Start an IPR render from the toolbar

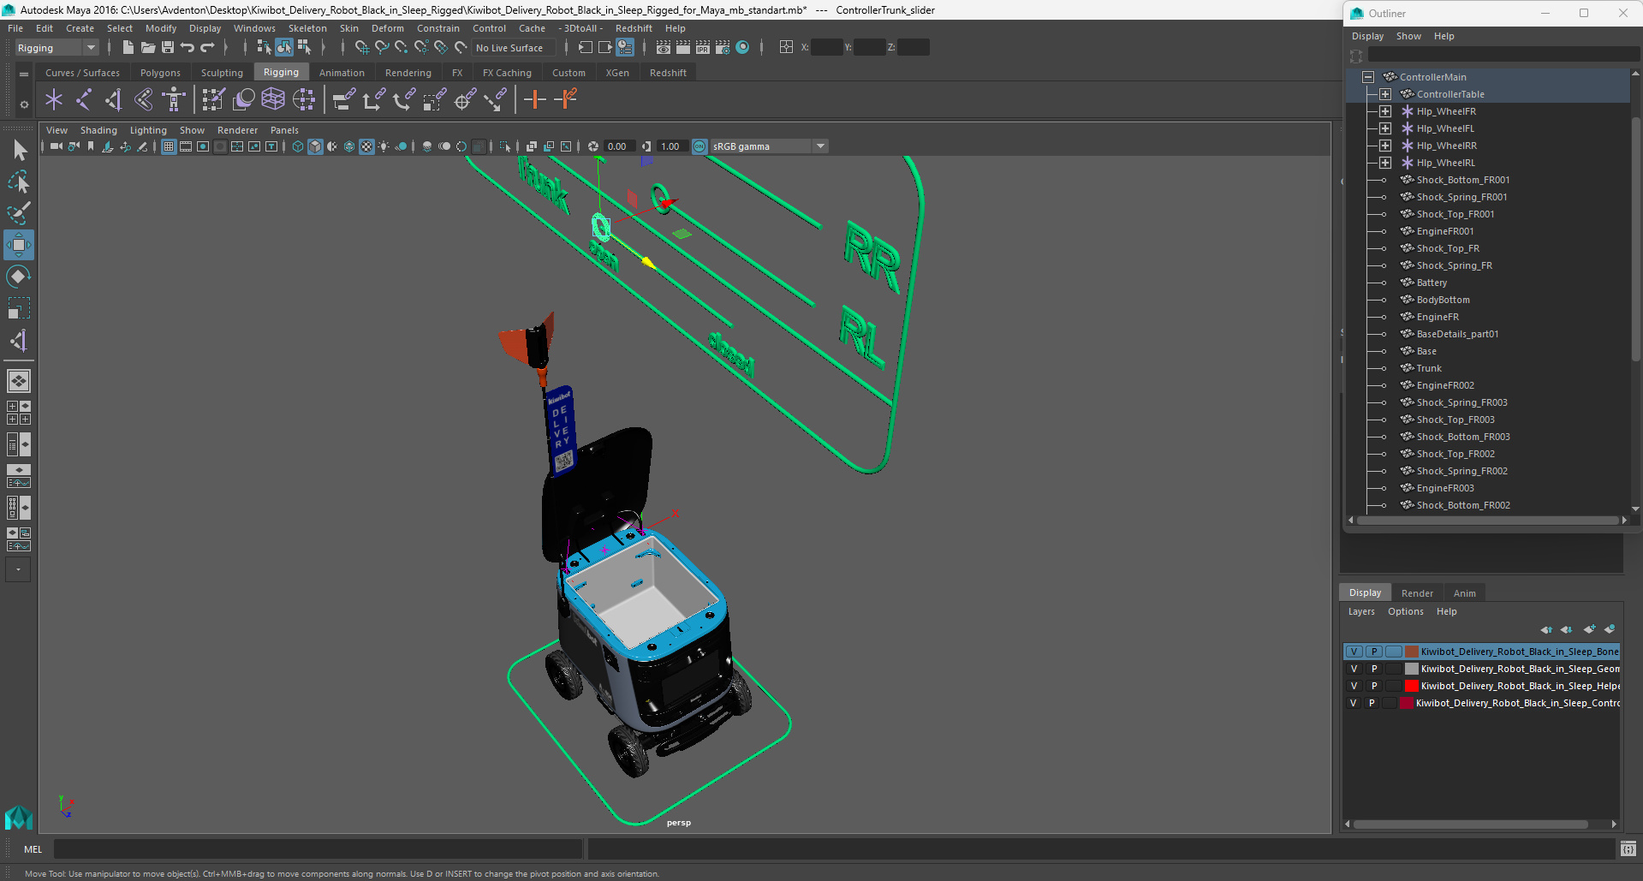click(x=703, y=48)
